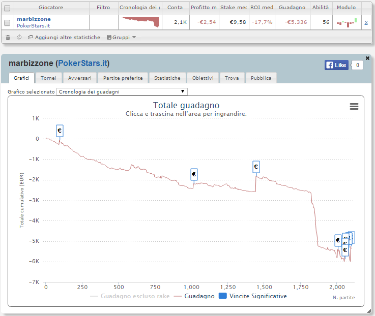The width and height of the screenshot is (375, 316).
Task: Switch to the Statistiche tab
Action: click(167, 78)
